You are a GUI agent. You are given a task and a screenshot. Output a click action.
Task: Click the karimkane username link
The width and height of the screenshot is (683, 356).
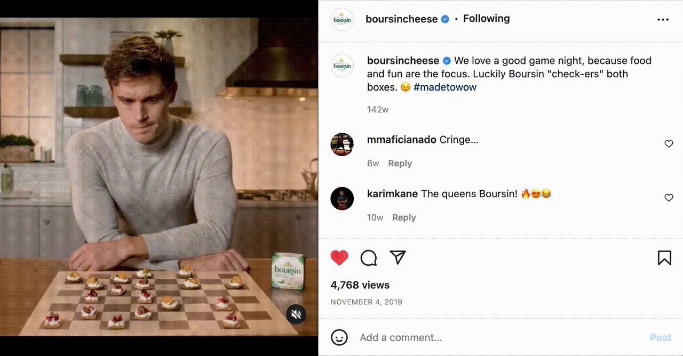(x=392, y=194)
